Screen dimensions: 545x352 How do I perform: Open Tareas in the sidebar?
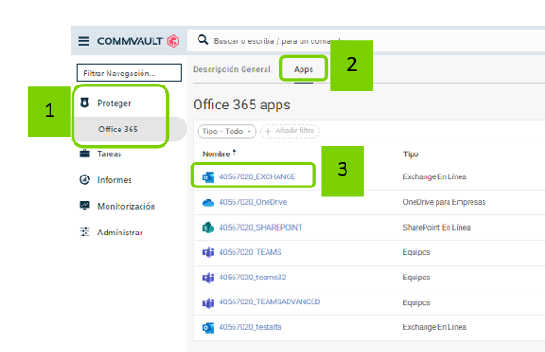coord(109,153)
